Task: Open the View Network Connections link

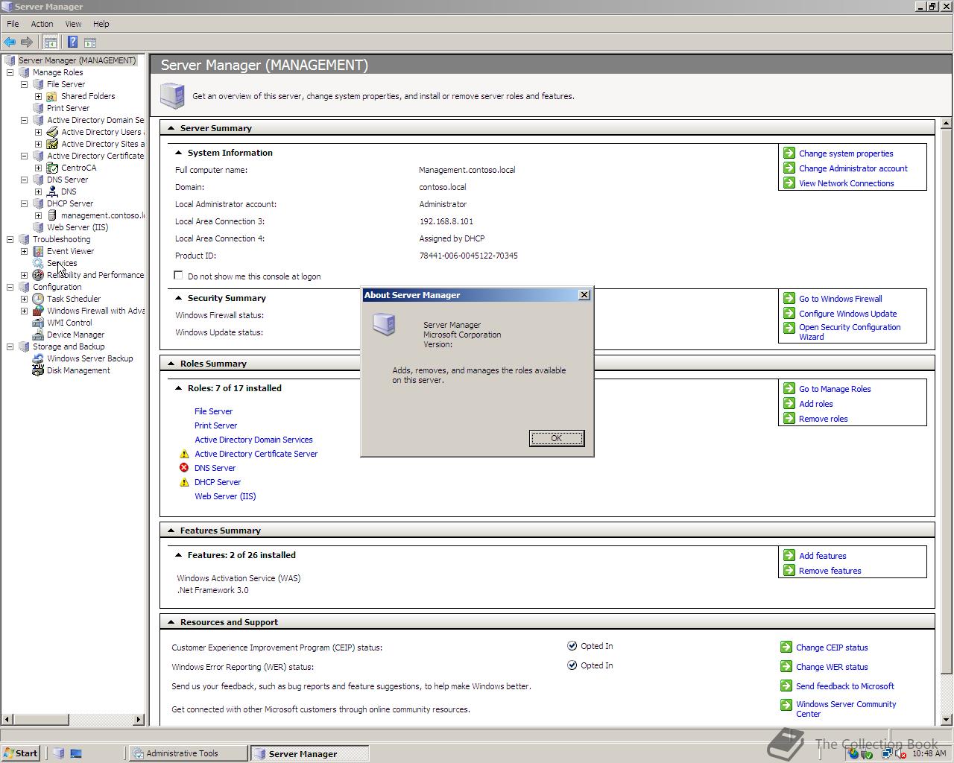Action: [x=847, y=183]
